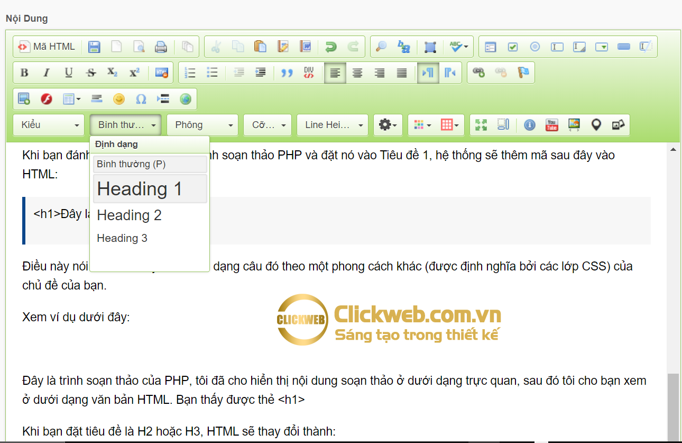
Task: Close the Bình thư… format dropdown
Action: click(125, 125)
